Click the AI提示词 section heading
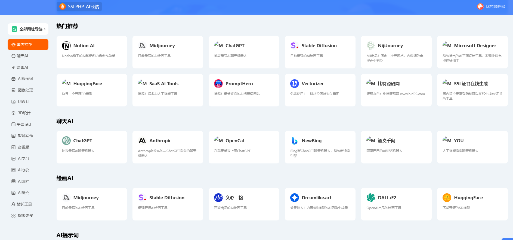 pyautogui.click(x=67, y=235)
